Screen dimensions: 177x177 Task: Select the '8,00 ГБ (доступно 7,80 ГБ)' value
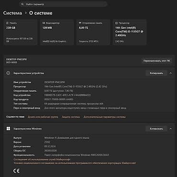coord(59,91)
